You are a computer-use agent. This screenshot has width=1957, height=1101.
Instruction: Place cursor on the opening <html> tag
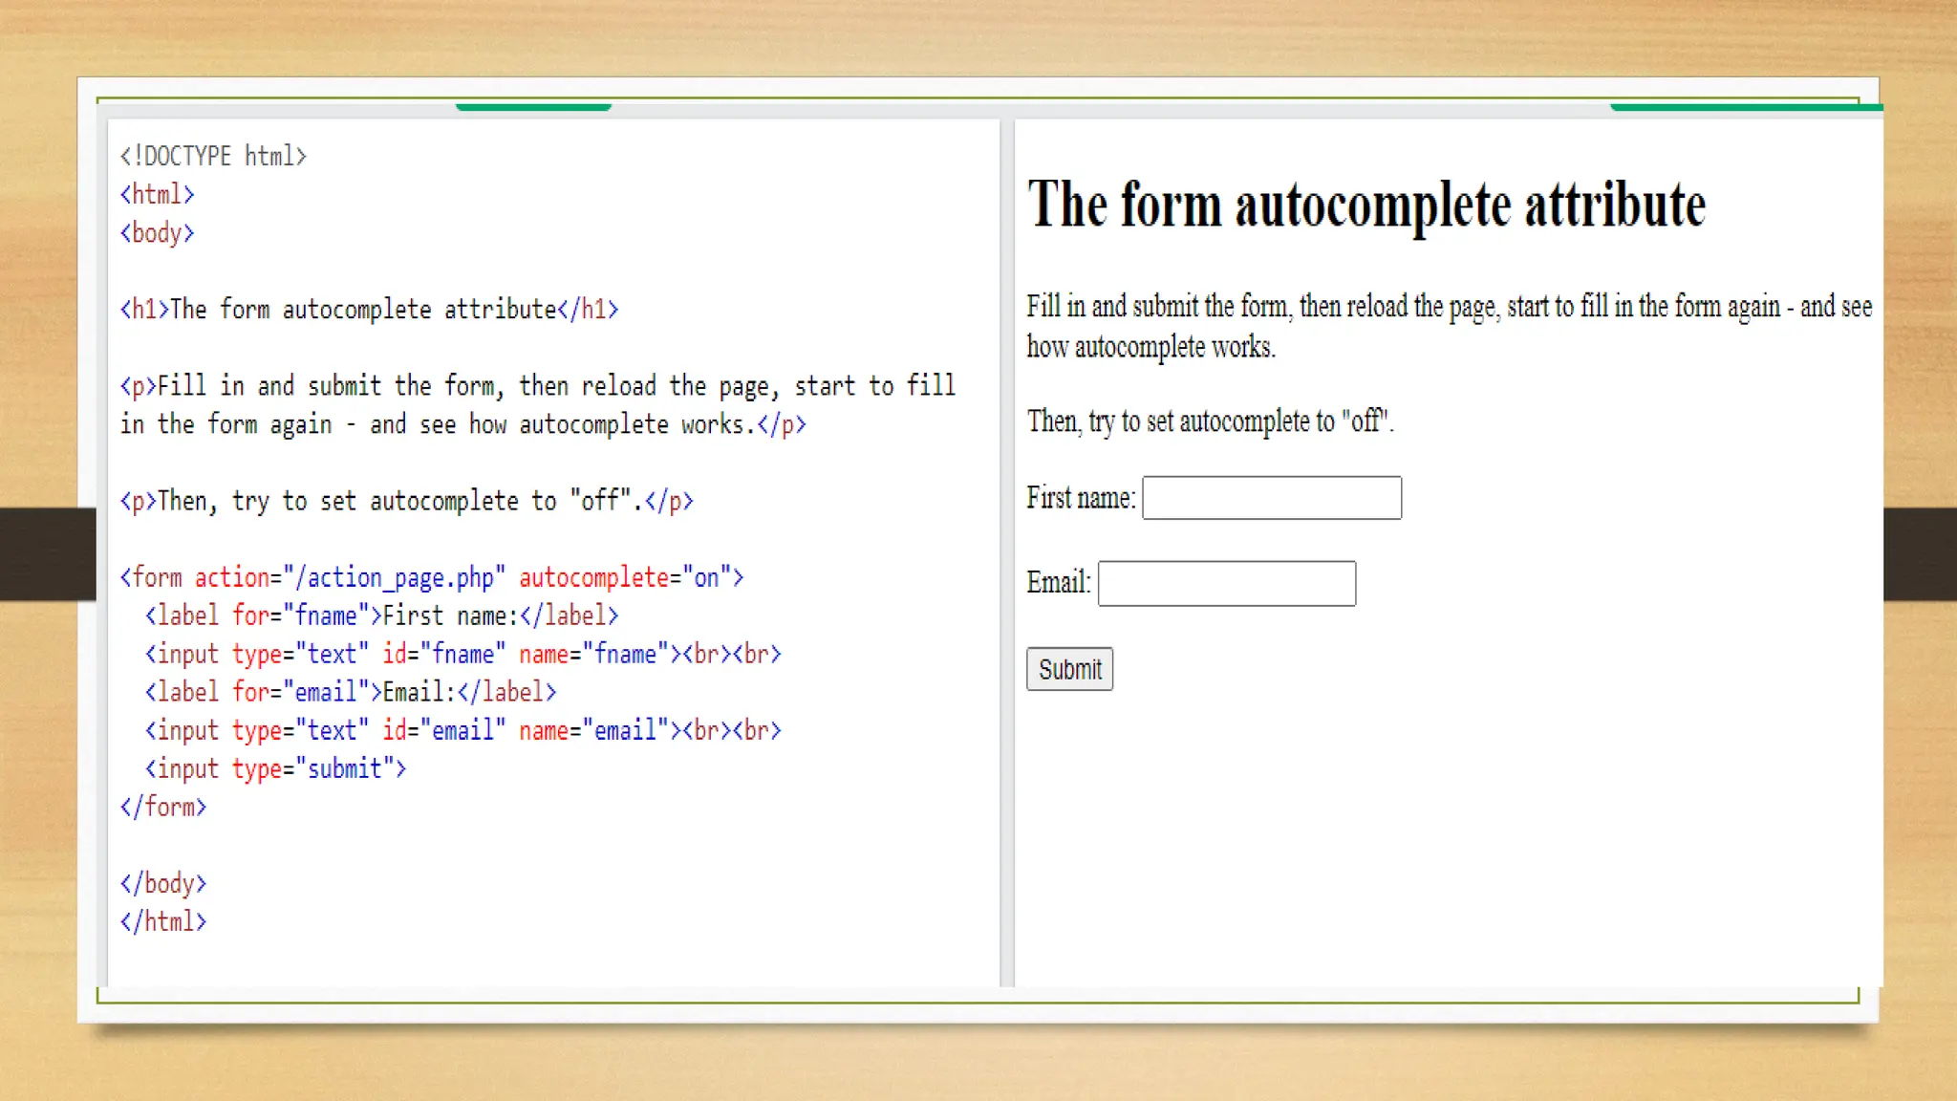click(x=157, y=194)
